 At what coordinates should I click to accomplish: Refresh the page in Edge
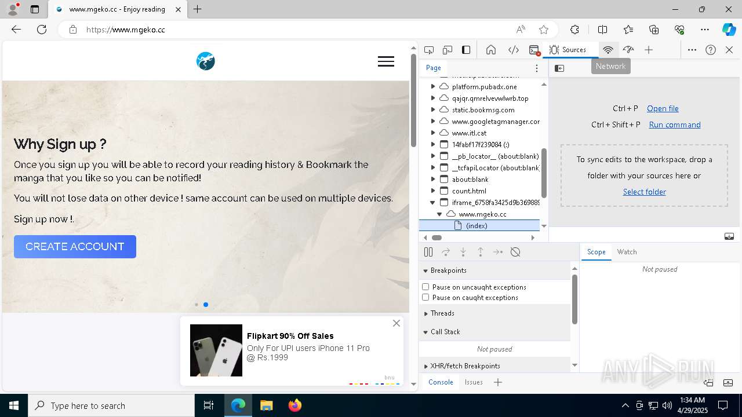(42, 30)
